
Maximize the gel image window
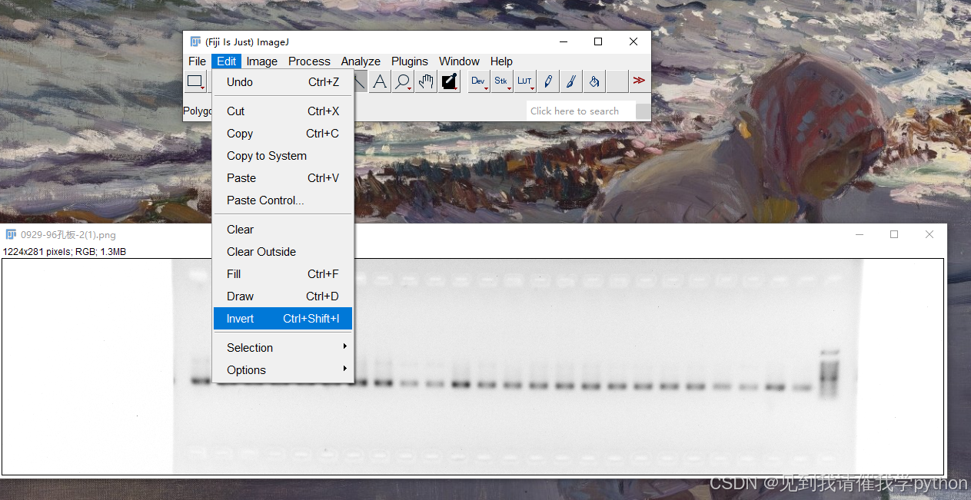pyautogui.click(x=894, y=234)
